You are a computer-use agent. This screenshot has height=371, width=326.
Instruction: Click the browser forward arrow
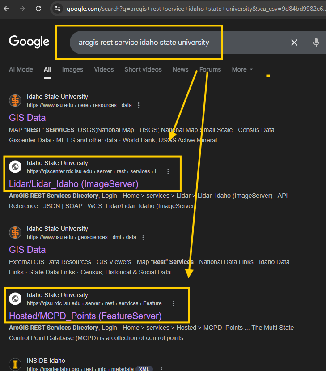22,9
